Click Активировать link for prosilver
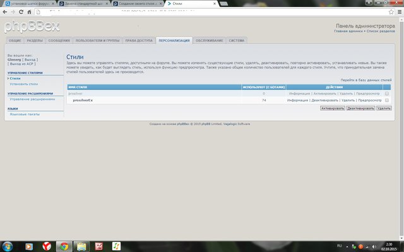This screenshot has width=404, height=252. pyautogui.click(x=324, y=94)
